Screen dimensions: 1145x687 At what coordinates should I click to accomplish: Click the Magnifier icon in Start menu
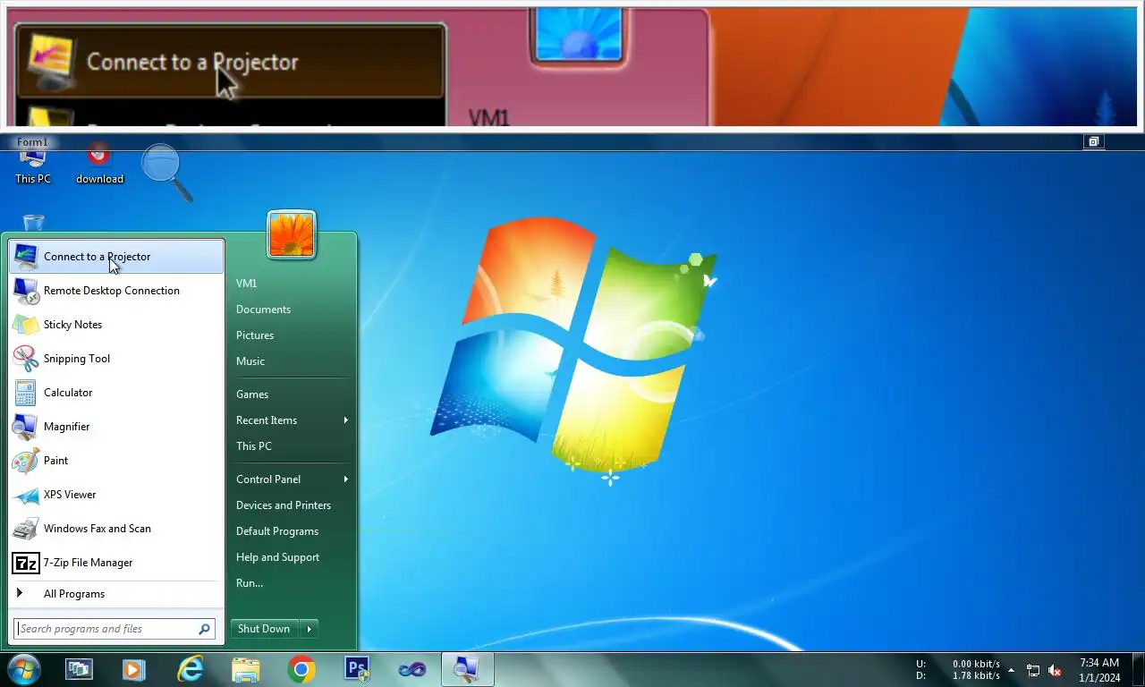25,427
